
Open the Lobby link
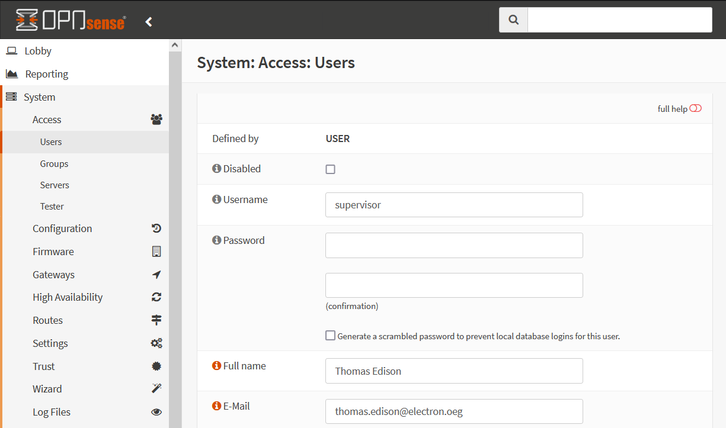click(38, 51)
